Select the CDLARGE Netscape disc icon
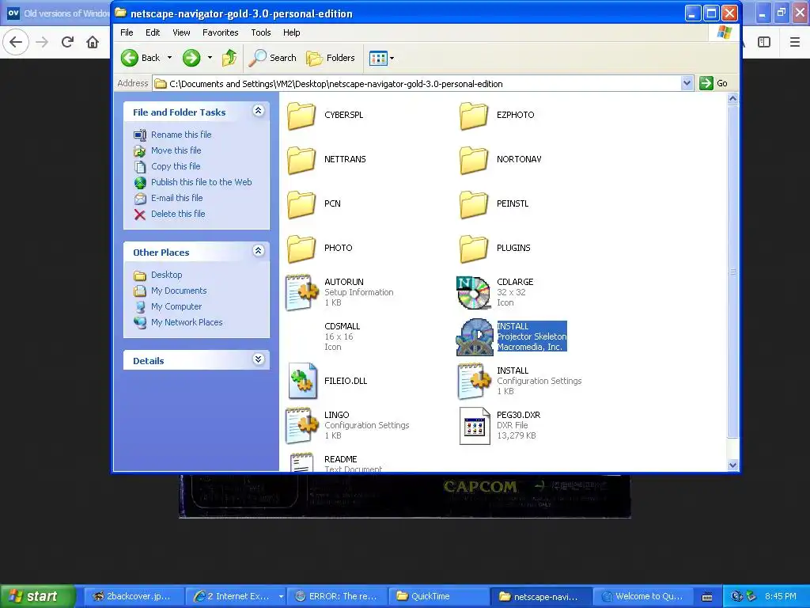Screen dimensions: 810x608 click(474, 293)
